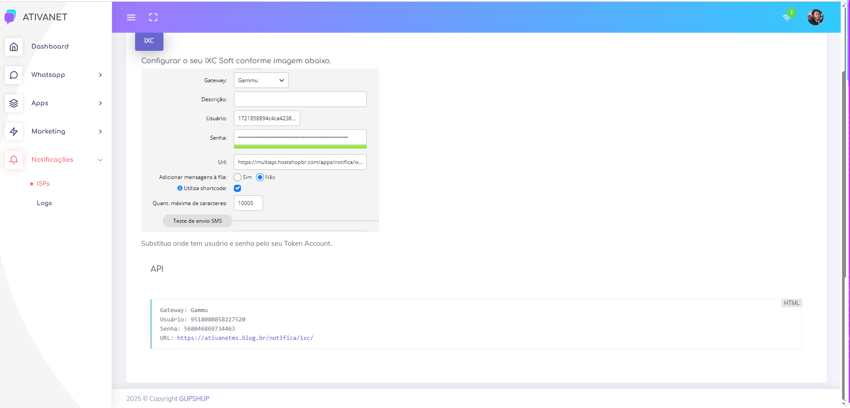Expand the Marketing submenu chevron
Screen dimensions: 850x408
(x=101, y=131)
